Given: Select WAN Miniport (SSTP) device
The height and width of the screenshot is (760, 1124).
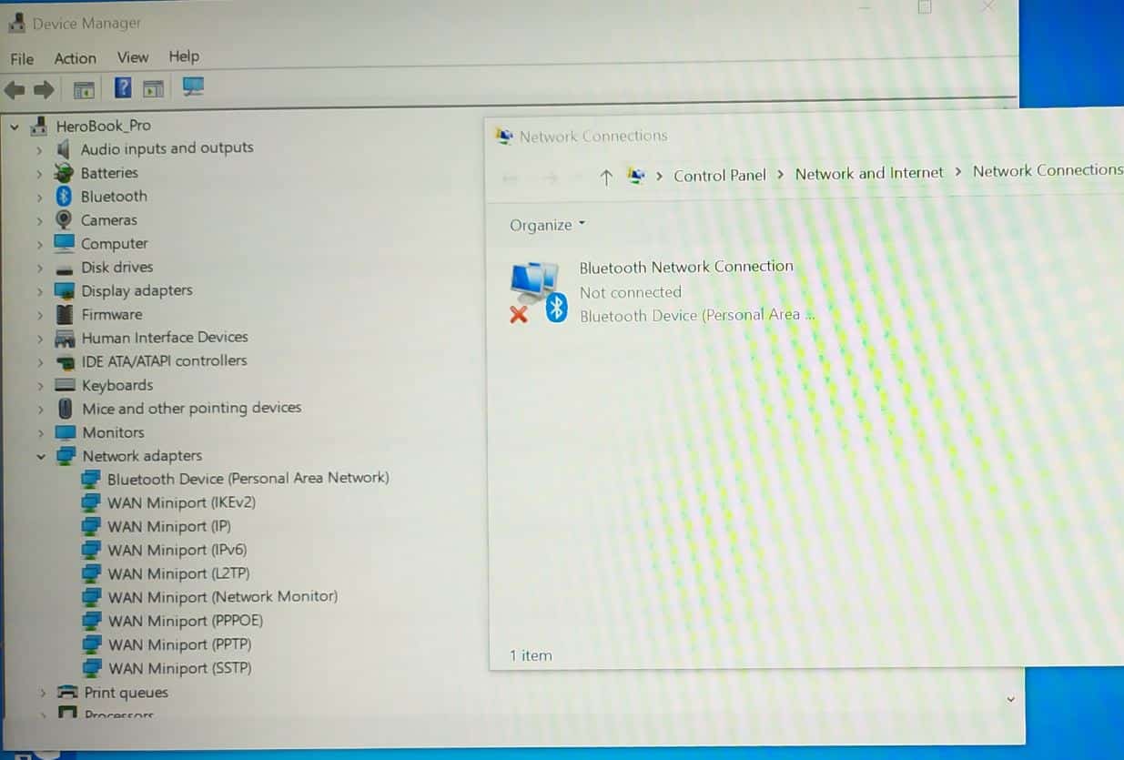Looking at the screenshot, I should coord(178,668).
